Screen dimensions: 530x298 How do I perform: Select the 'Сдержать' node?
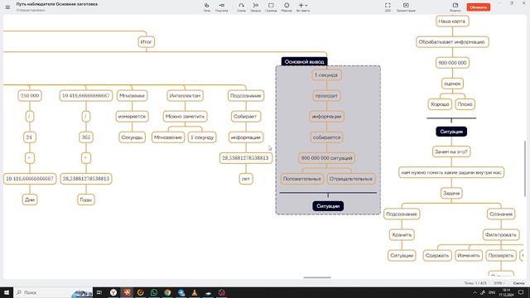point(437,256)
